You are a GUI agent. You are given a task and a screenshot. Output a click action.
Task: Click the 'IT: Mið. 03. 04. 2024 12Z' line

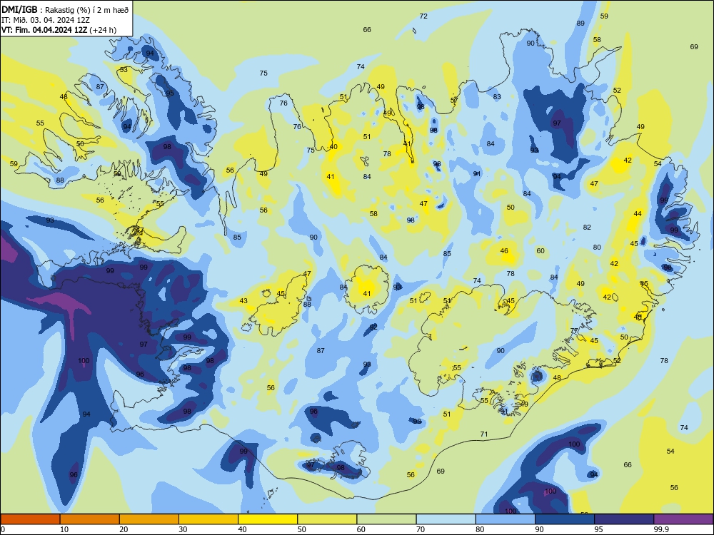point(44,20)
